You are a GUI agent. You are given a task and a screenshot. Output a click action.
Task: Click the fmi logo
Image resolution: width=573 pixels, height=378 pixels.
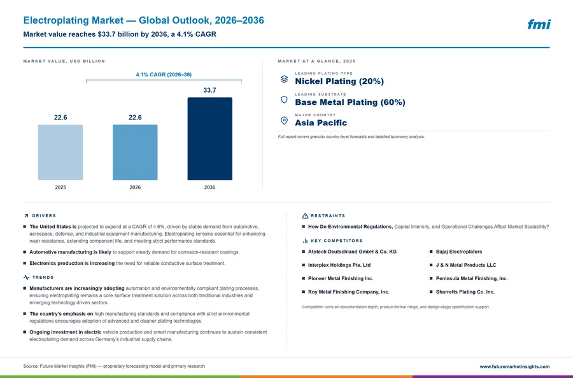coord(539,24)
